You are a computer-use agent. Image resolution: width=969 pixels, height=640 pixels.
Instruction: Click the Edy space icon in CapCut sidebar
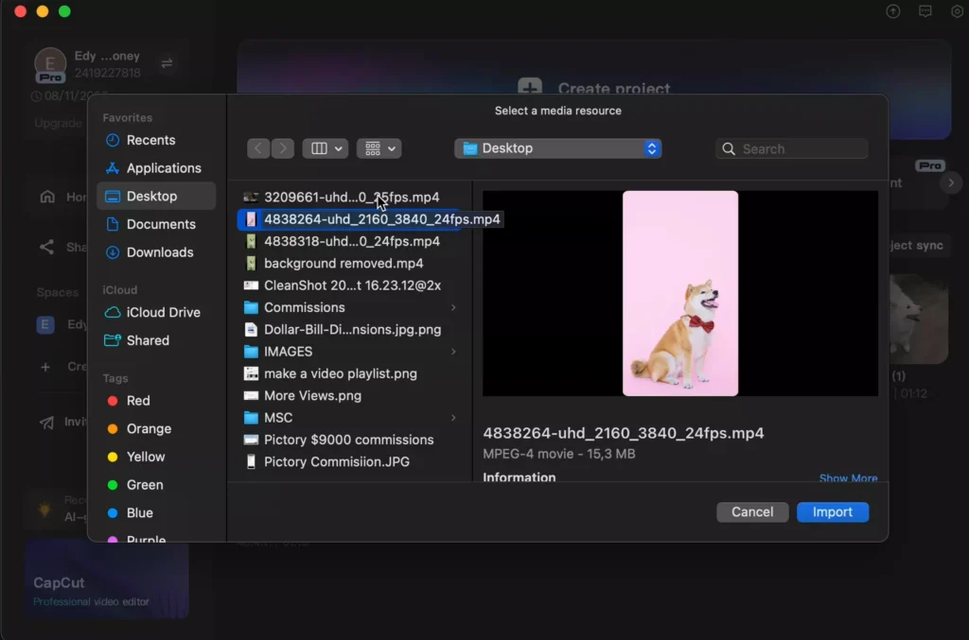pos(45,324)
